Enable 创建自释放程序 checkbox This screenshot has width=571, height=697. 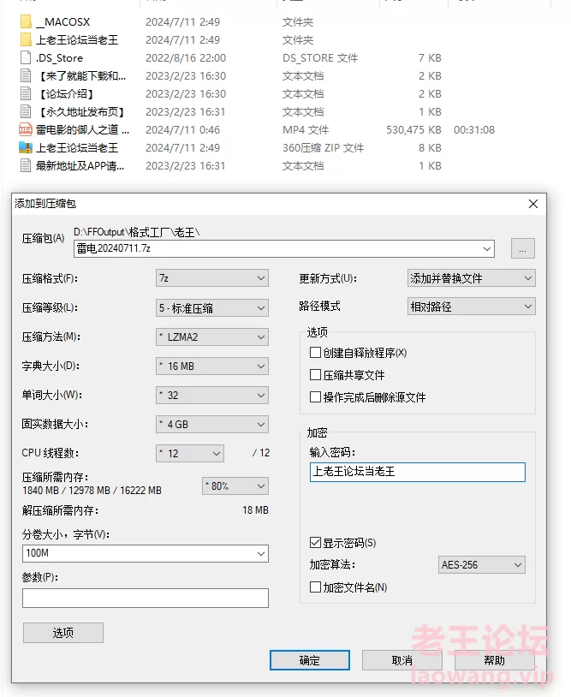[315, 353]
